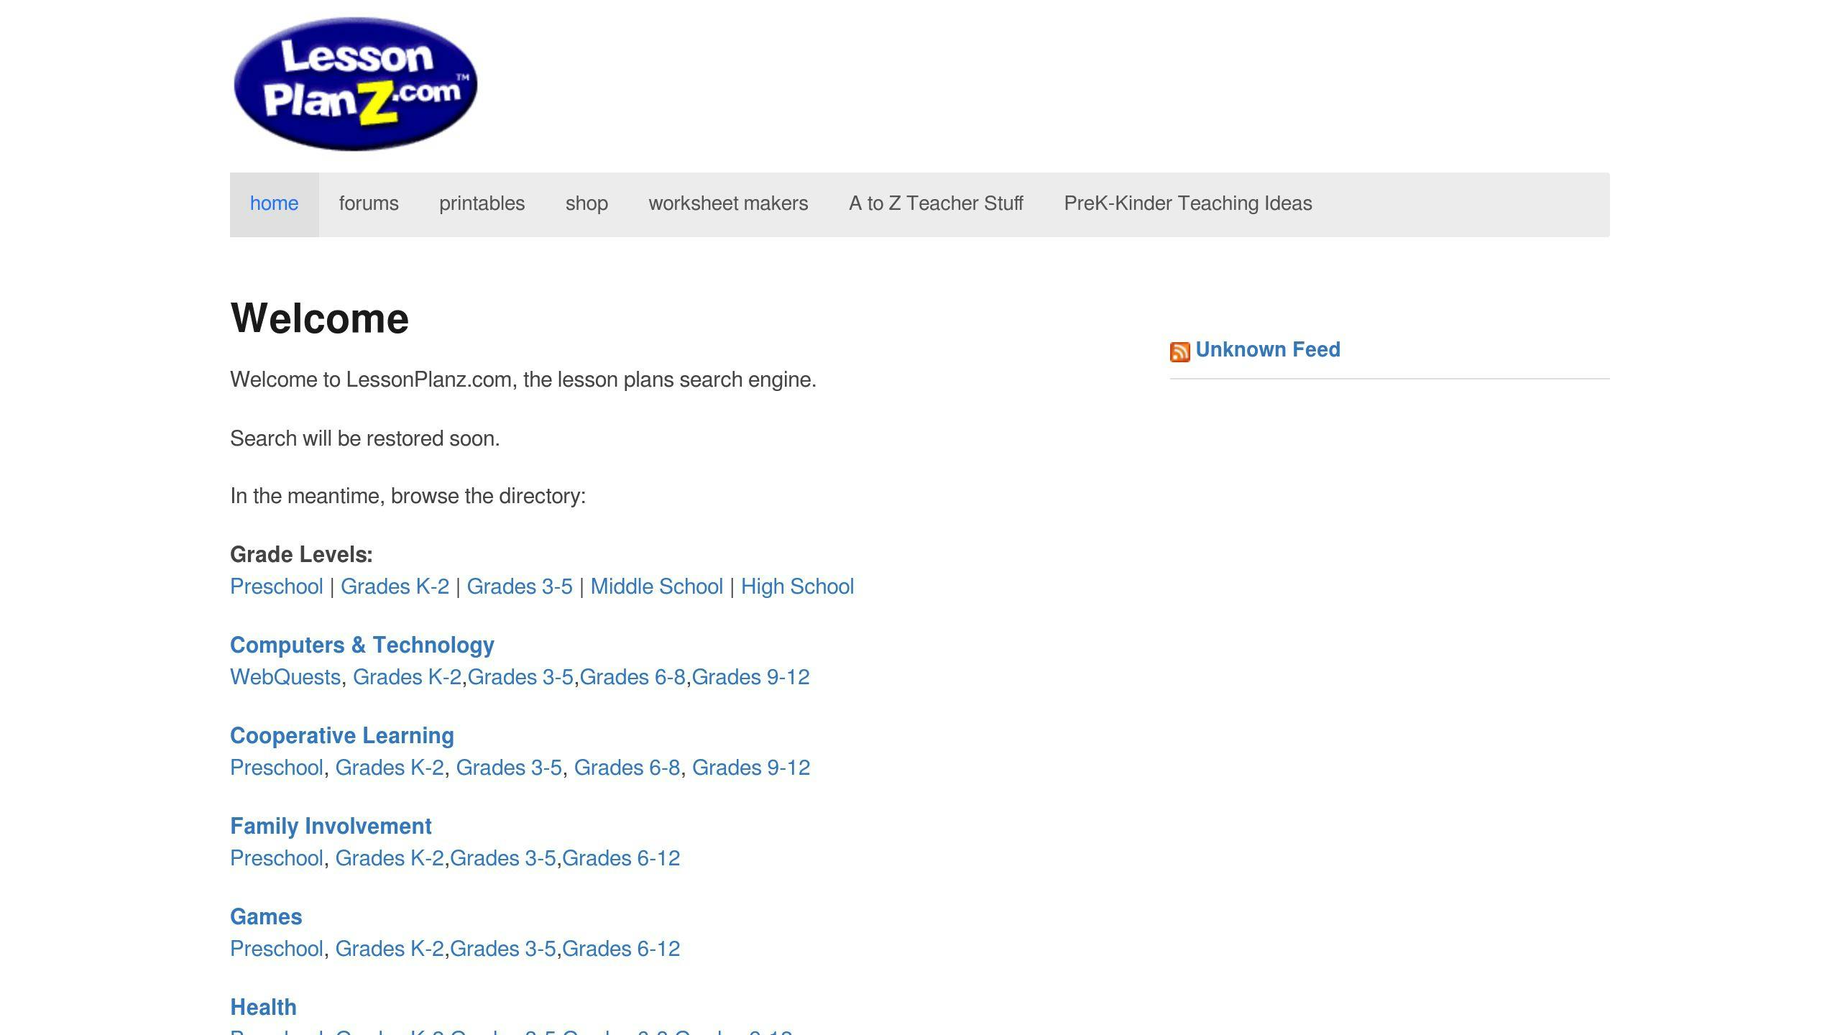The height and width of the screenshot is (1035, 1840).
Task: Select Grades 6-12 under Family Involvement
Action: coord(621,858)
